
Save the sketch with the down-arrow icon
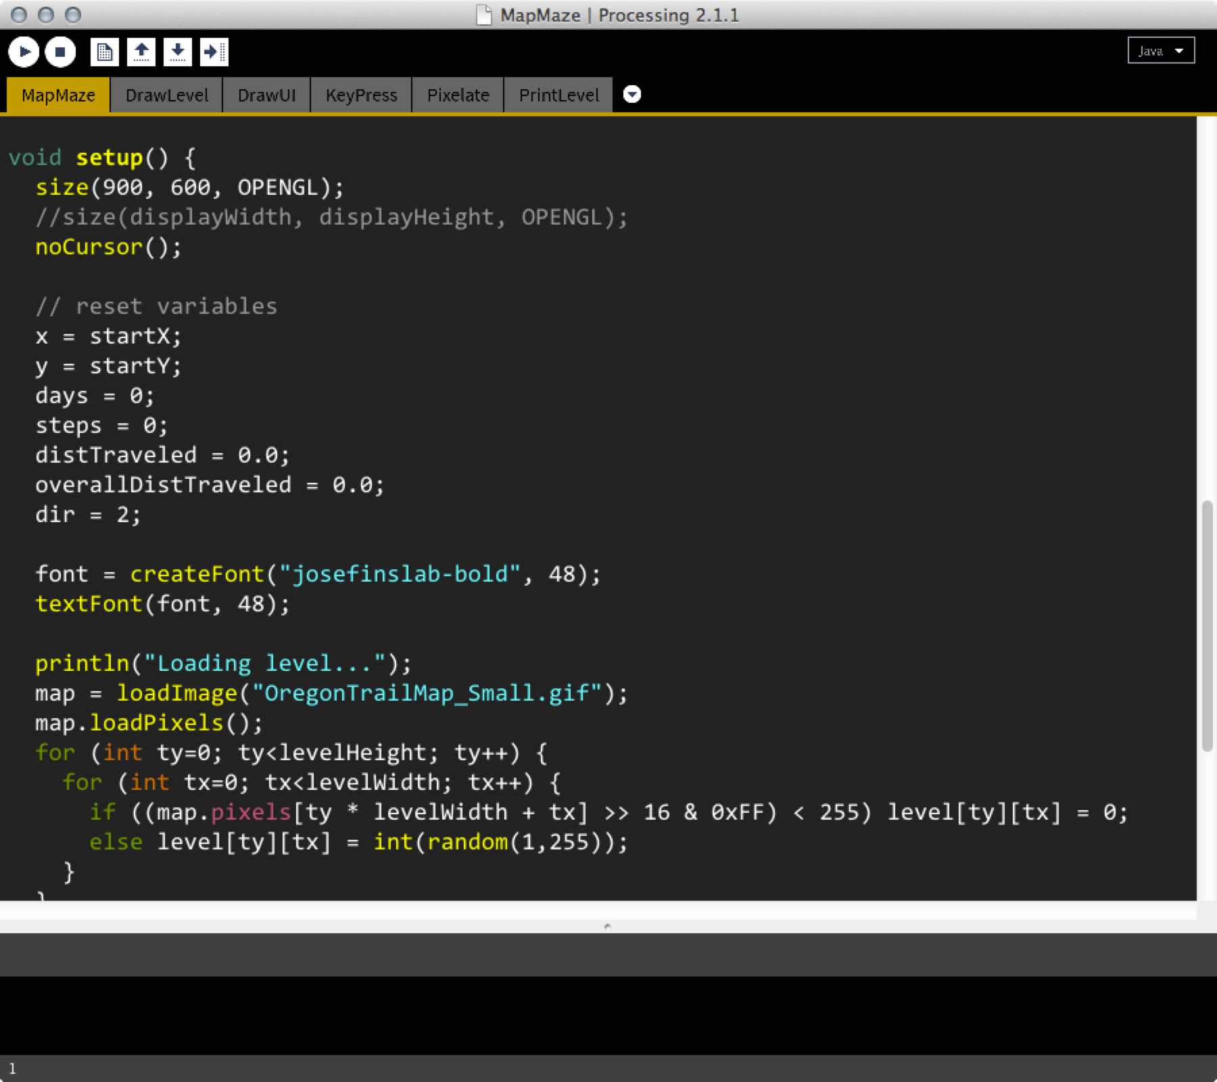[178, 51]
